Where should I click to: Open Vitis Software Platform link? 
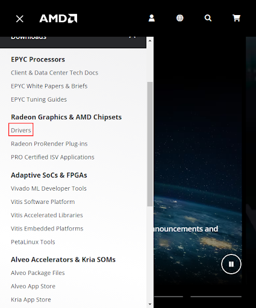[43, 202]
